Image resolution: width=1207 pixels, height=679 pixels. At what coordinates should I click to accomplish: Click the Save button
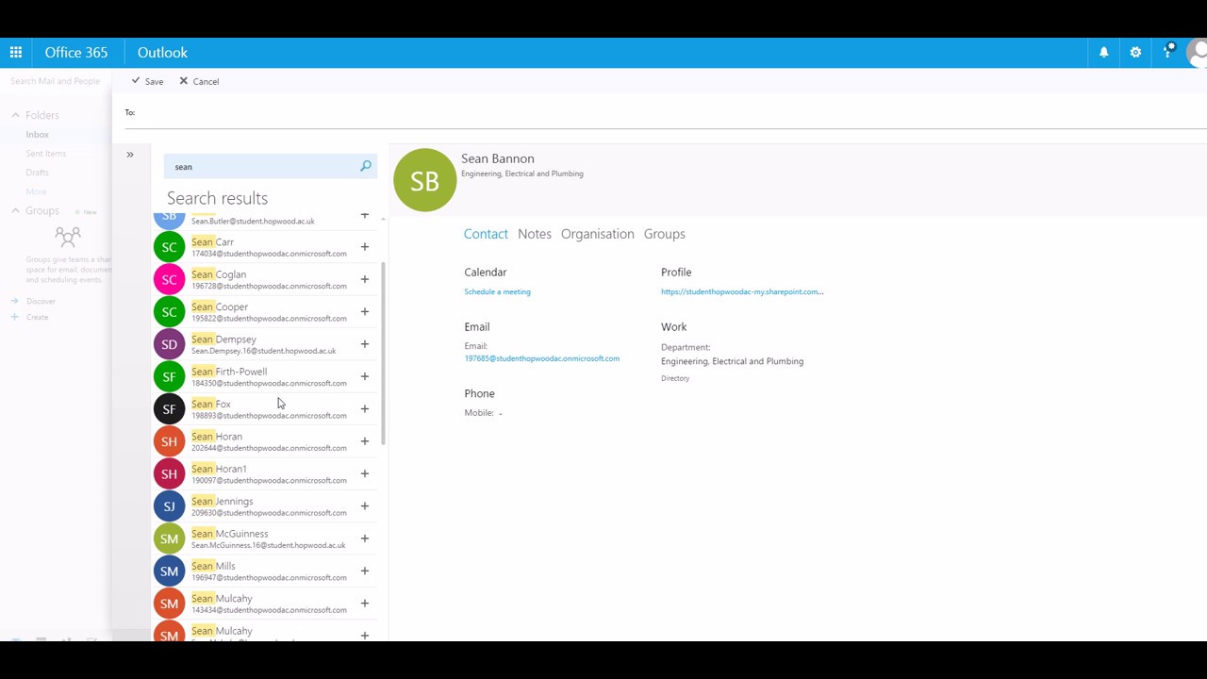point(147,81)
